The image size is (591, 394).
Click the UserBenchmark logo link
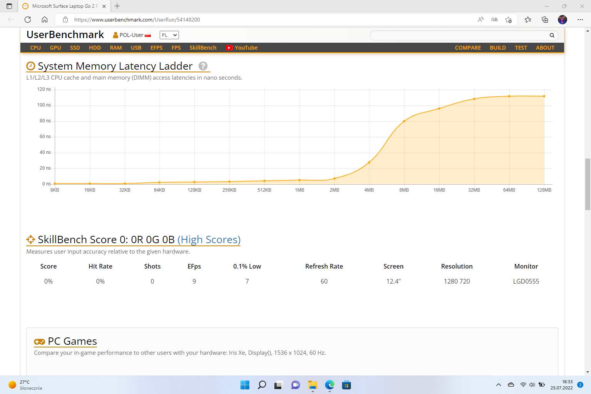coord(65,35)
